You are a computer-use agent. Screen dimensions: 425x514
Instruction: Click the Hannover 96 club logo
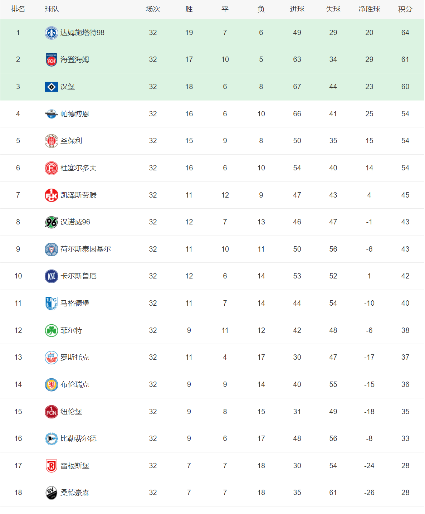pyautogui.click(x=51, y=222)
